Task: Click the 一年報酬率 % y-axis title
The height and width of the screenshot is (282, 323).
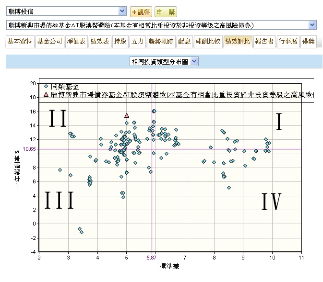Action: coord(18,170)
